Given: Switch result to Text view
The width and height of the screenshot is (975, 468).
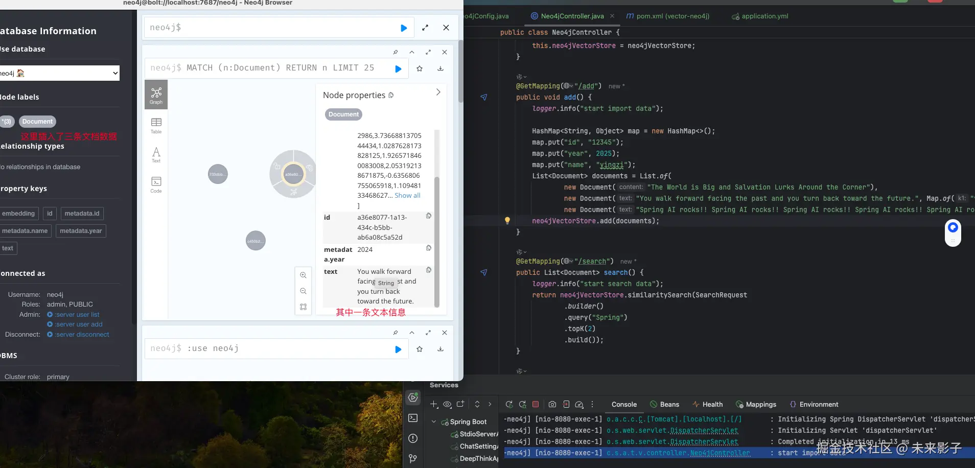Looking at the screenshot, I should (156, 154).
